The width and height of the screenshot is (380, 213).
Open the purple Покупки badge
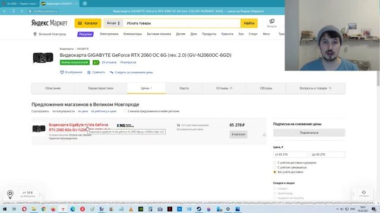(85, 34)
